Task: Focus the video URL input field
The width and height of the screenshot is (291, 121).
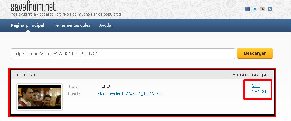Action: (123, 54)
